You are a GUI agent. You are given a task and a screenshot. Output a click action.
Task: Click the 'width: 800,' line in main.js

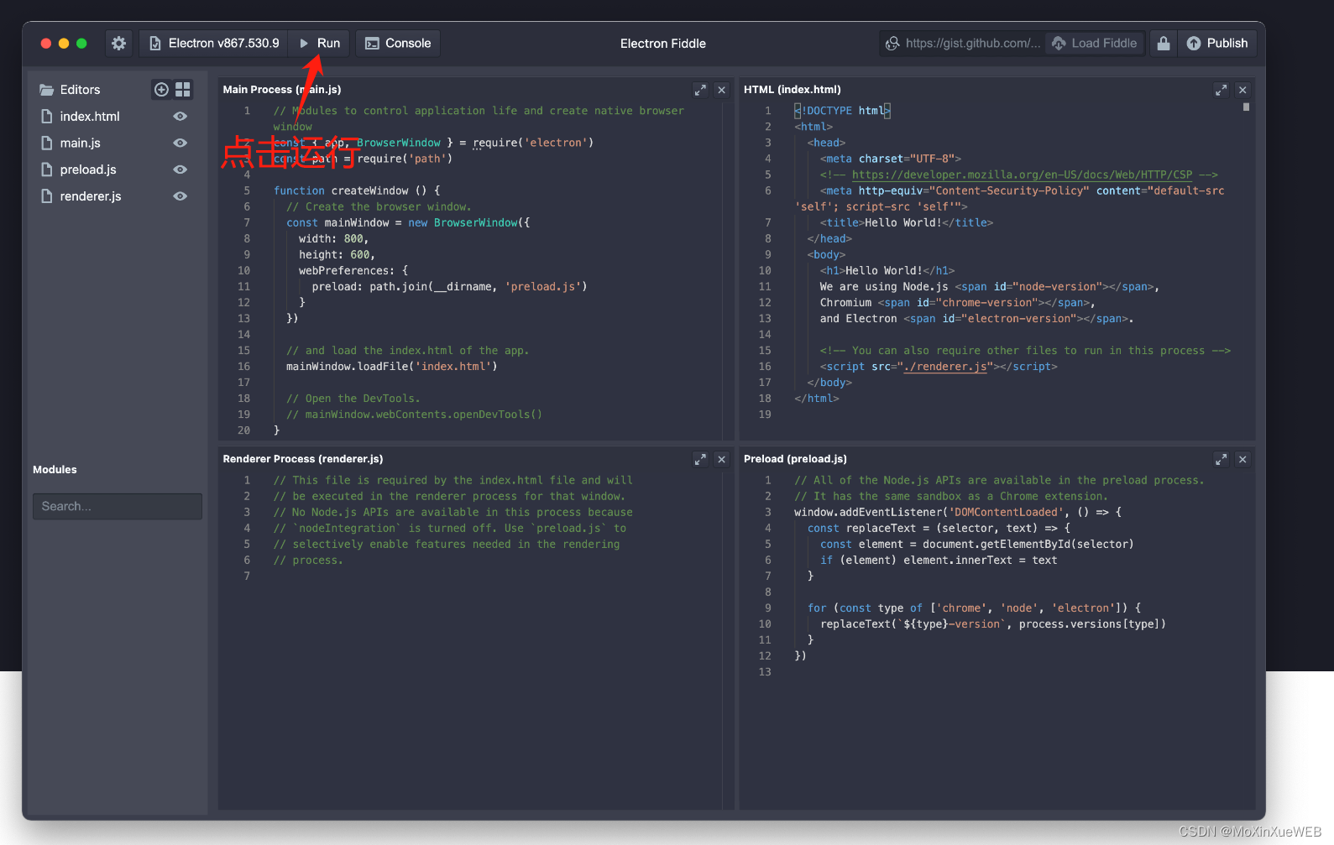(334, 238)
